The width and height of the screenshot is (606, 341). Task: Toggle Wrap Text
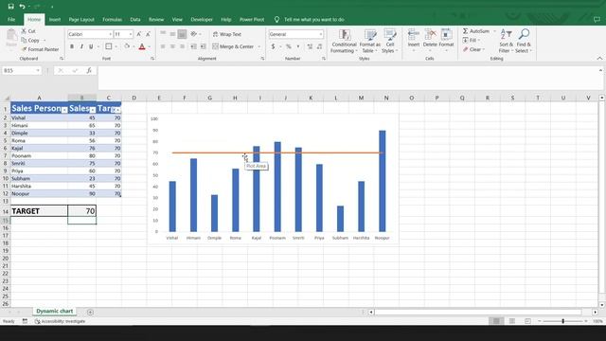point(227,34)
